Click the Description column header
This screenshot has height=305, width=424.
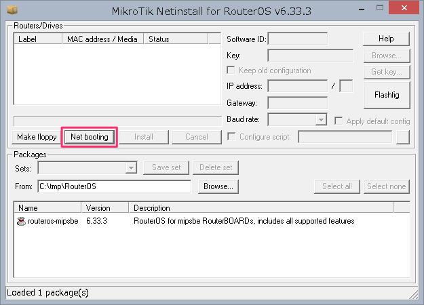(261, 208)
